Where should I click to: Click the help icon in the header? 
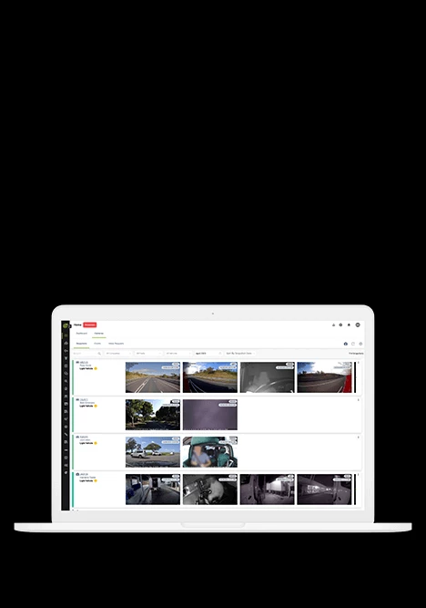340,325
